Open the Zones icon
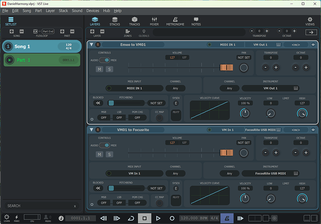The image size is (321, 224). pyautogui.click(x=127, y=33)
